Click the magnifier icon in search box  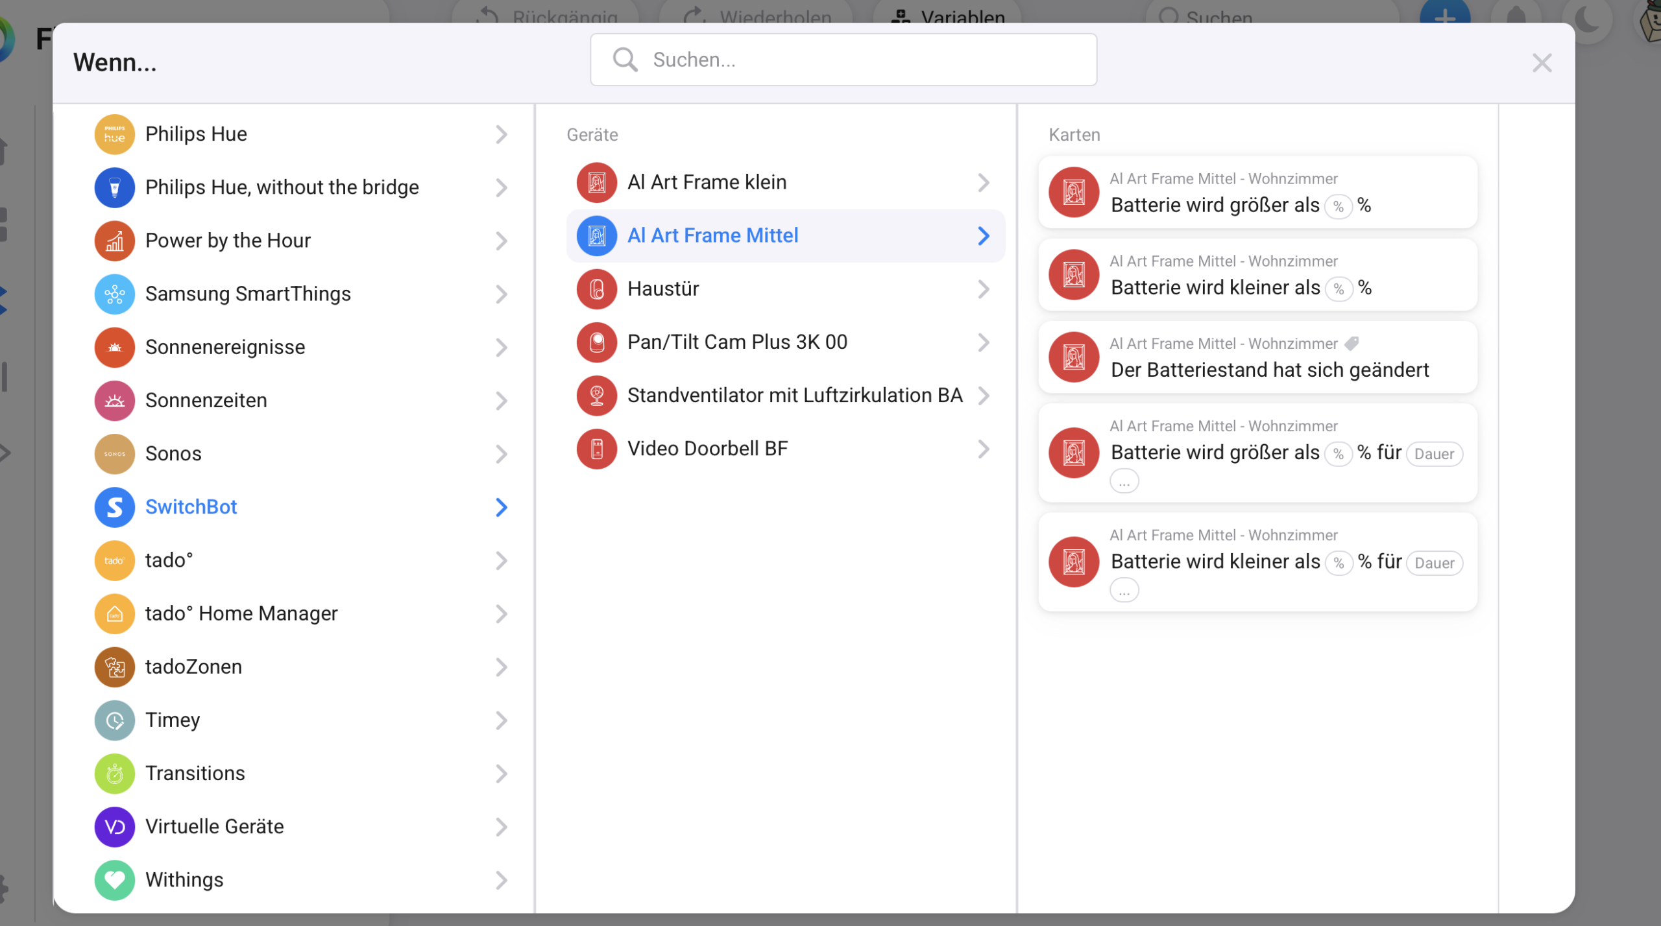[x=625, y=60]
